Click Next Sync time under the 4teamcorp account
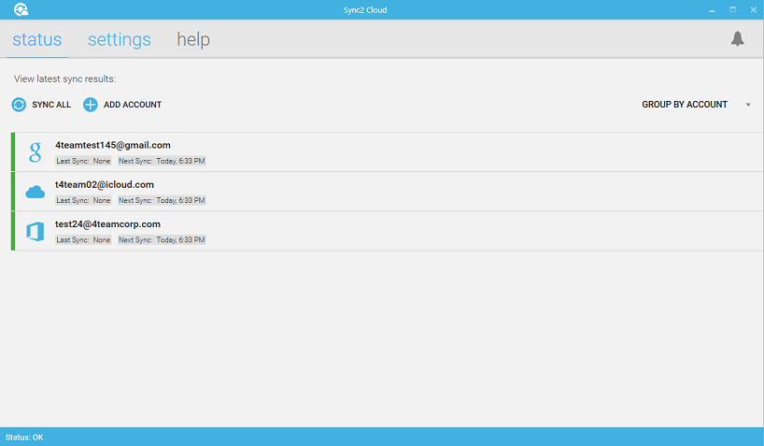The width and height of the screenshot is (764, 446). coord(162,240)
